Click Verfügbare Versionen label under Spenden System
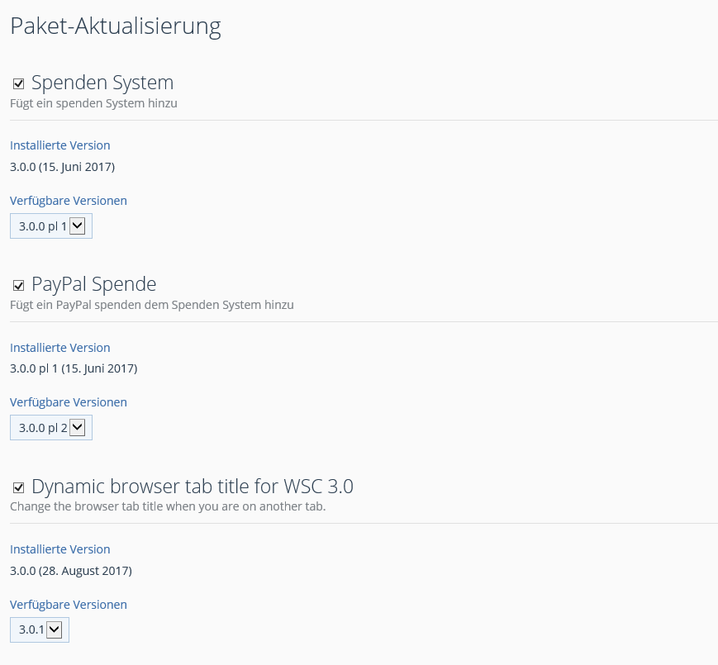Screen dimensions: 718x665 [x=69, y=201]
